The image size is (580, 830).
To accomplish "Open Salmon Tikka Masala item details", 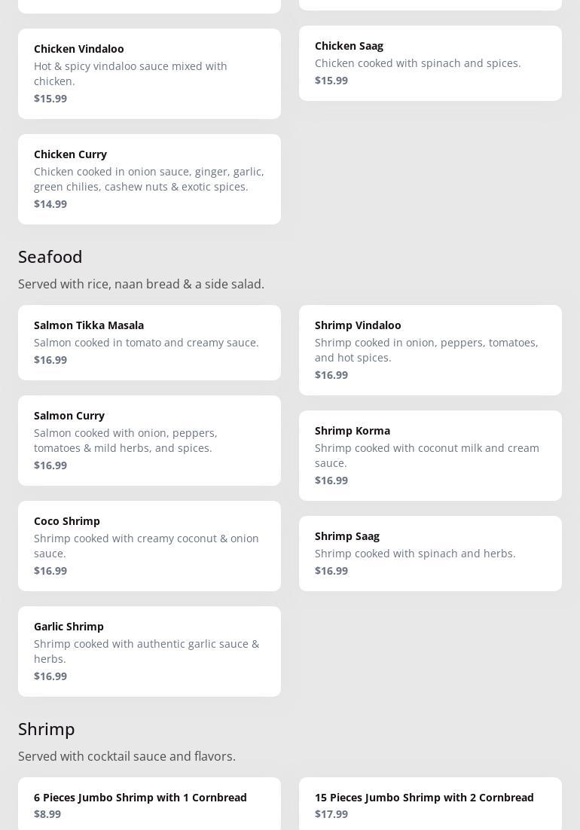I will [x=149, y=342].
